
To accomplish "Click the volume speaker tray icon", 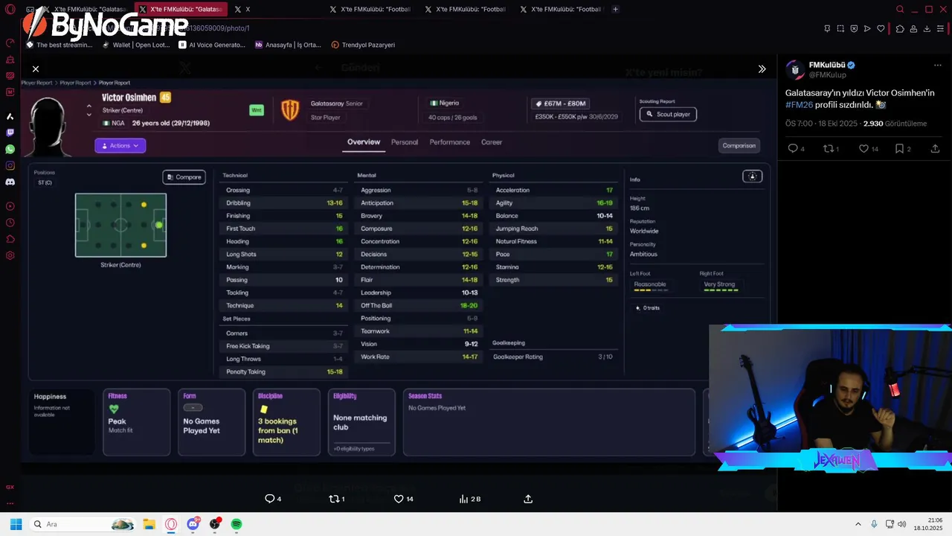I will click(x=901, y=524).
